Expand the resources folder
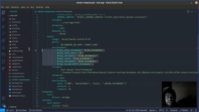199x112 pixels. tap(16, 35)
